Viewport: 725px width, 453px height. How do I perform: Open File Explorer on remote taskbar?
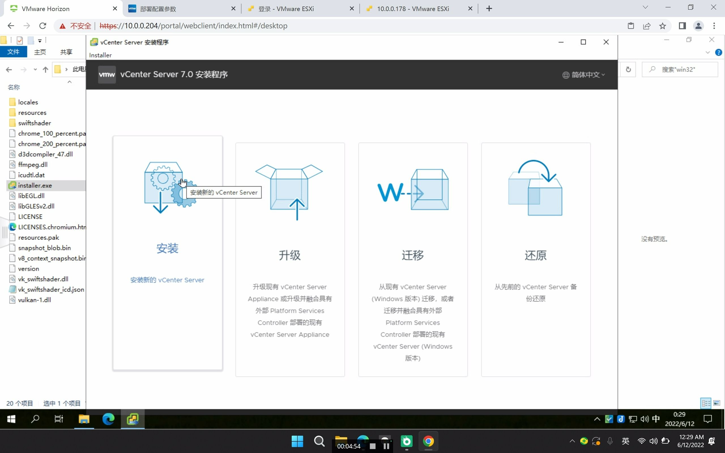[84, 419]
